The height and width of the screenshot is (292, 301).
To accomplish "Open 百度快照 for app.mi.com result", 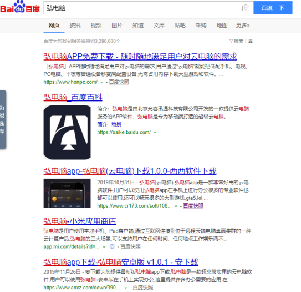I will tap(130, 246).
